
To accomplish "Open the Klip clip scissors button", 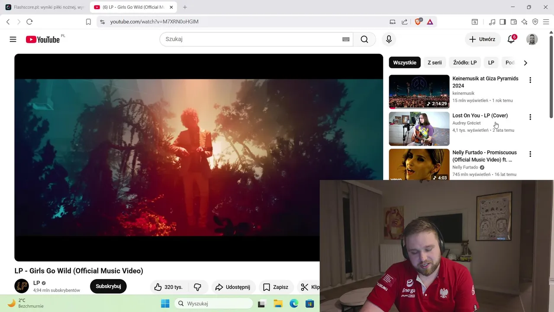I will tap(310, 287).
